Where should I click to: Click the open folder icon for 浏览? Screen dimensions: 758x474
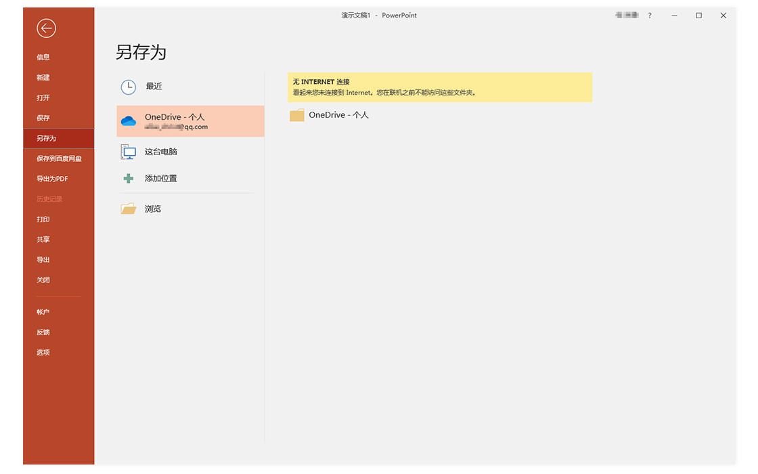(128, 209)
